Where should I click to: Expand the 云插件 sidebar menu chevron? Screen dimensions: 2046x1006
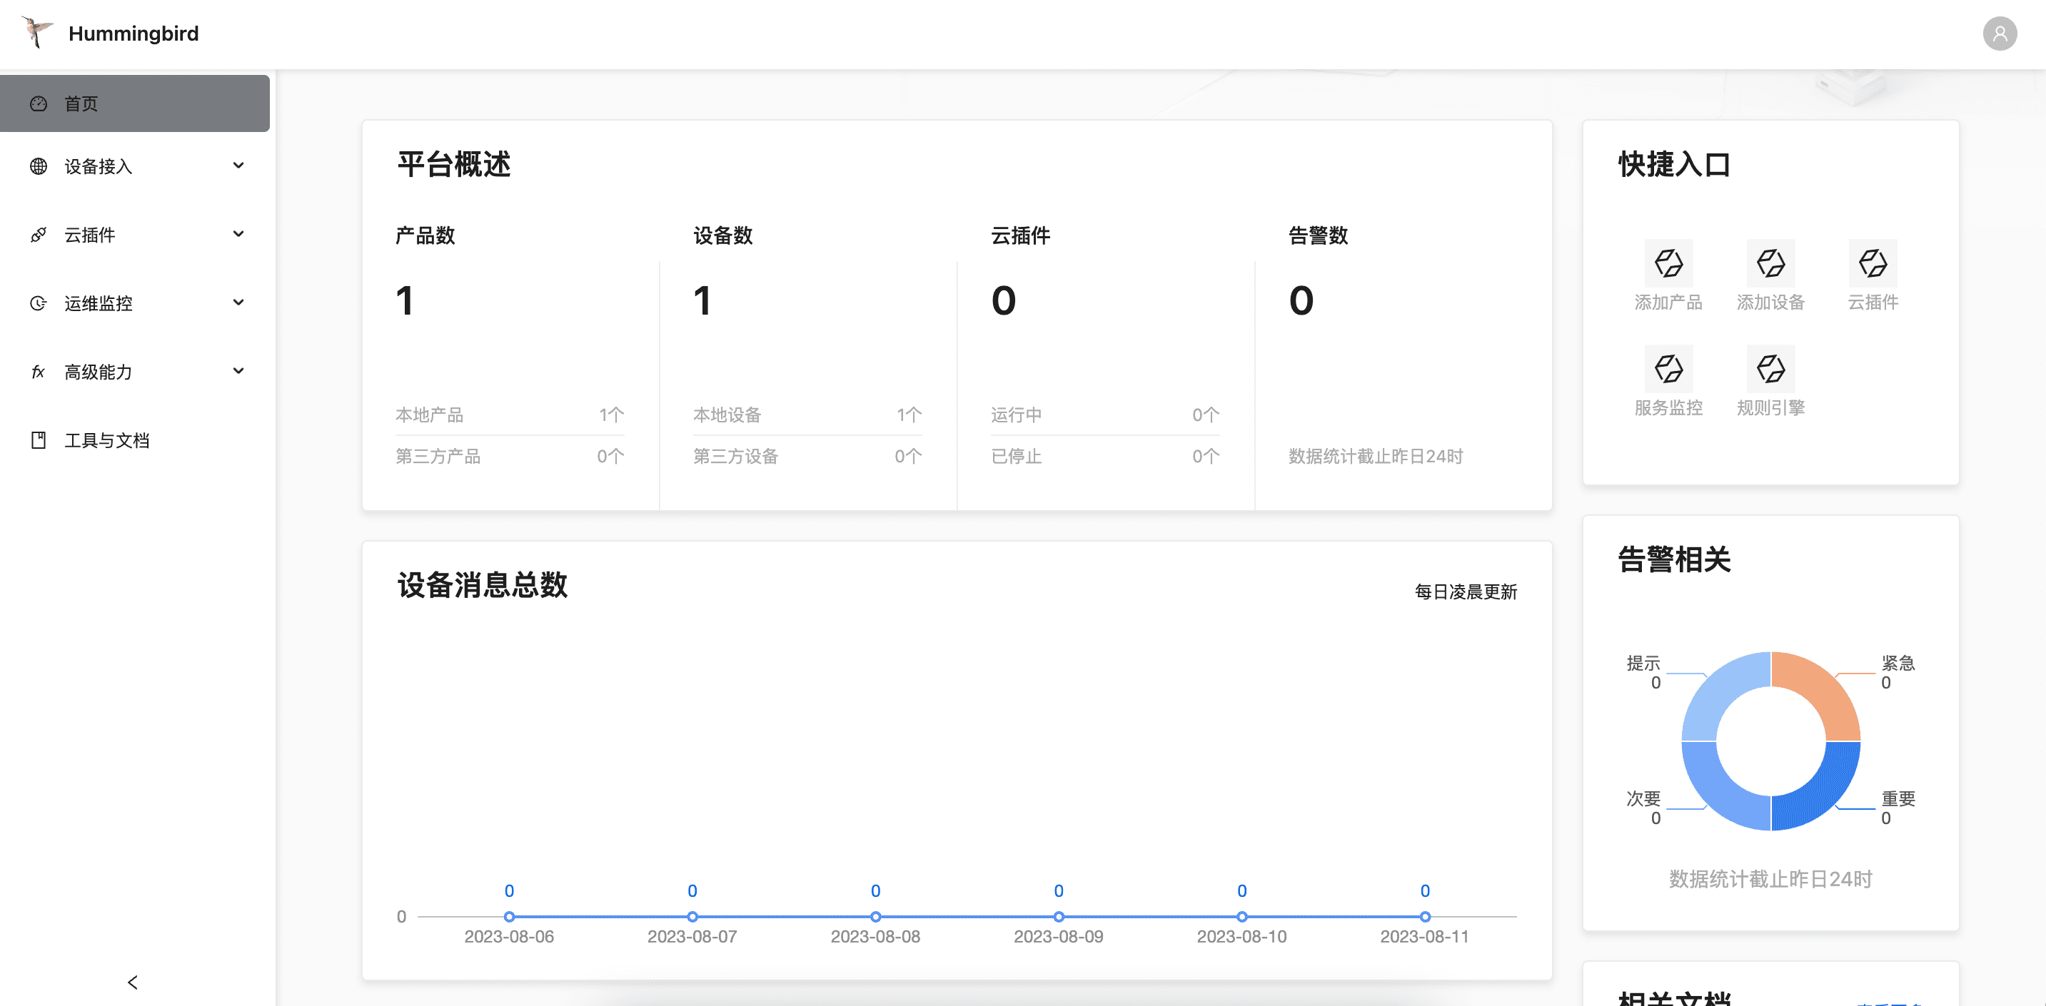coord(238,233)
